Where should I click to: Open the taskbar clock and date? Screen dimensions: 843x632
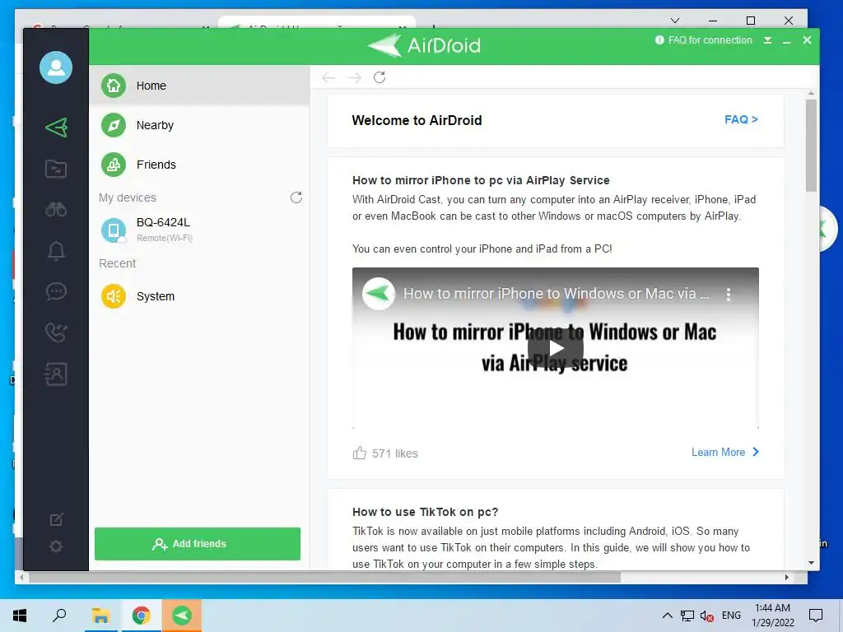click(x=772, y=616)
